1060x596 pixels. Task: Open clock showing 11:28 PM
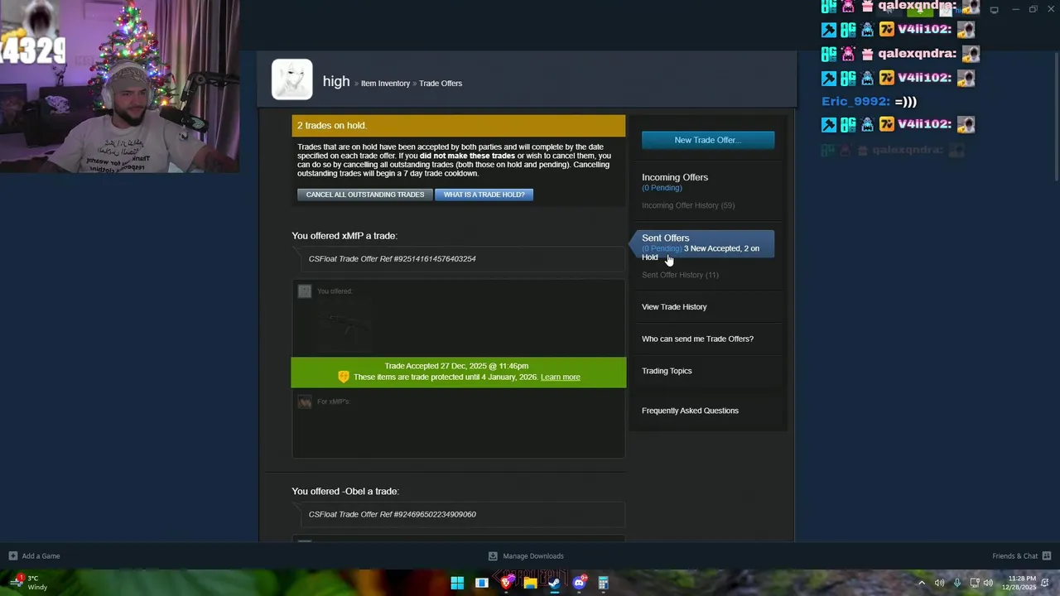pos(1021,583)
